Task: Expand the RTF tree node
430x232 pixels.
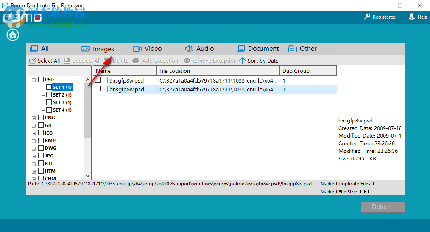Action: [x=34, y=164]
